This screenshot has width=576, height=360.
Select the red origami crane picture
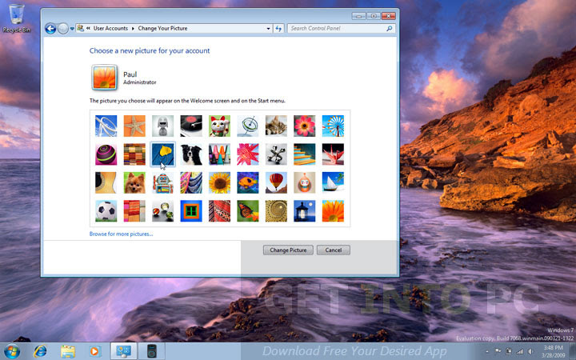[x=333, y=154]
